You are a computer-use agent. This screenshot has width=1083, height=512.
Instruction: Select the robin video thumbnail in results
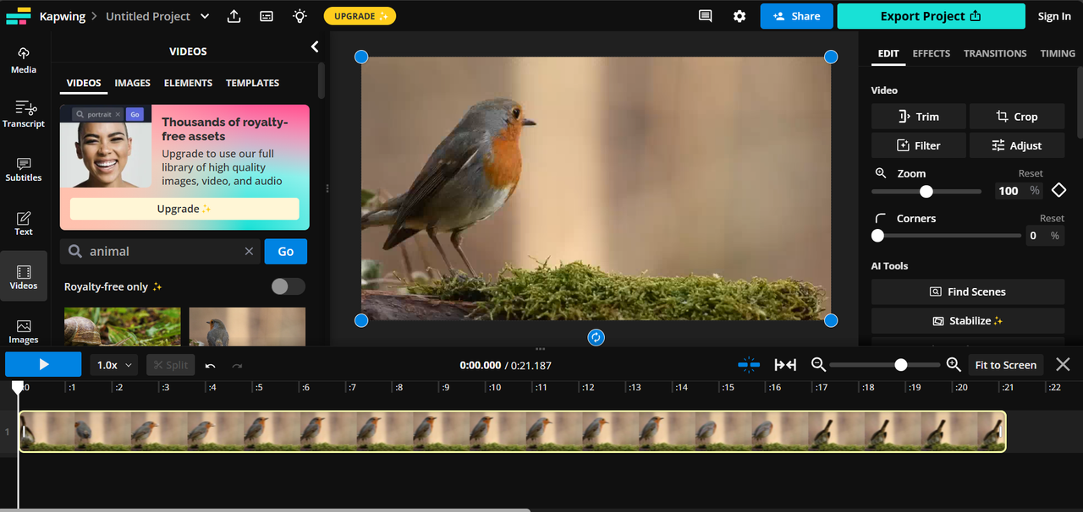point(247,327)
